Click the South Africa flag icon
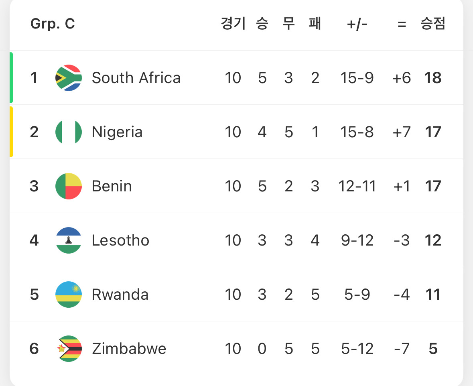 point(69,78)
